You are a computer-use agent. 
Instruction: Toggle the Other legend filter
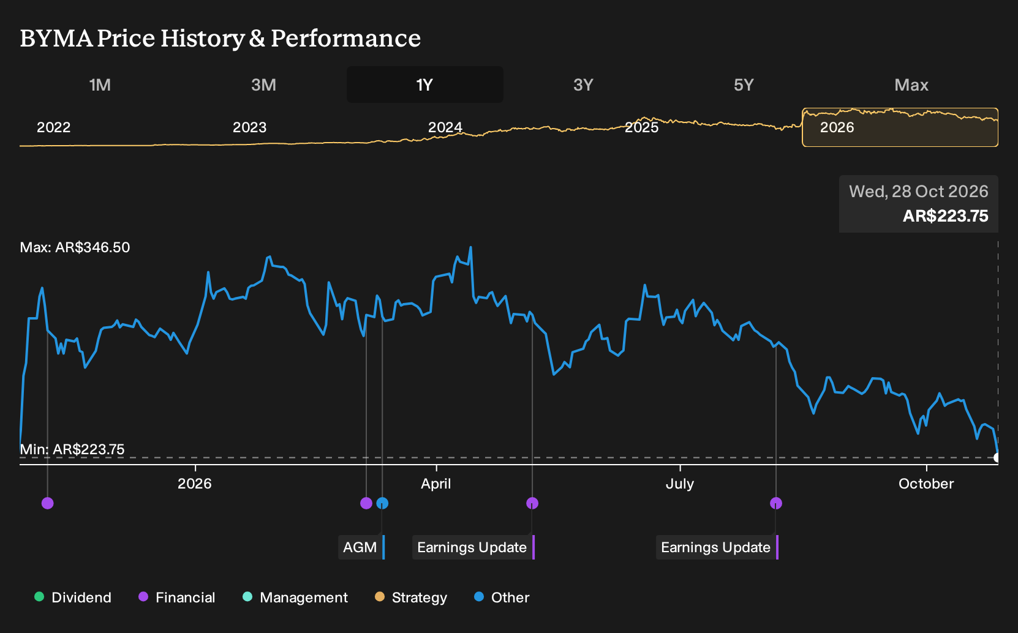[x=502, y=597]
